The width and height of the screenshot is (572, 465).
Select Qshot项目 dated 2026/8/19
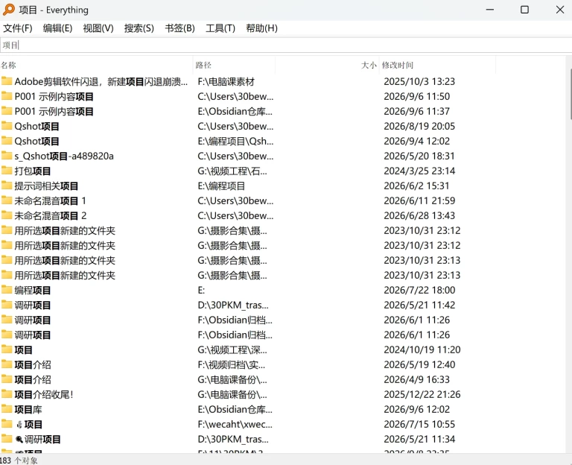point(36,126)
